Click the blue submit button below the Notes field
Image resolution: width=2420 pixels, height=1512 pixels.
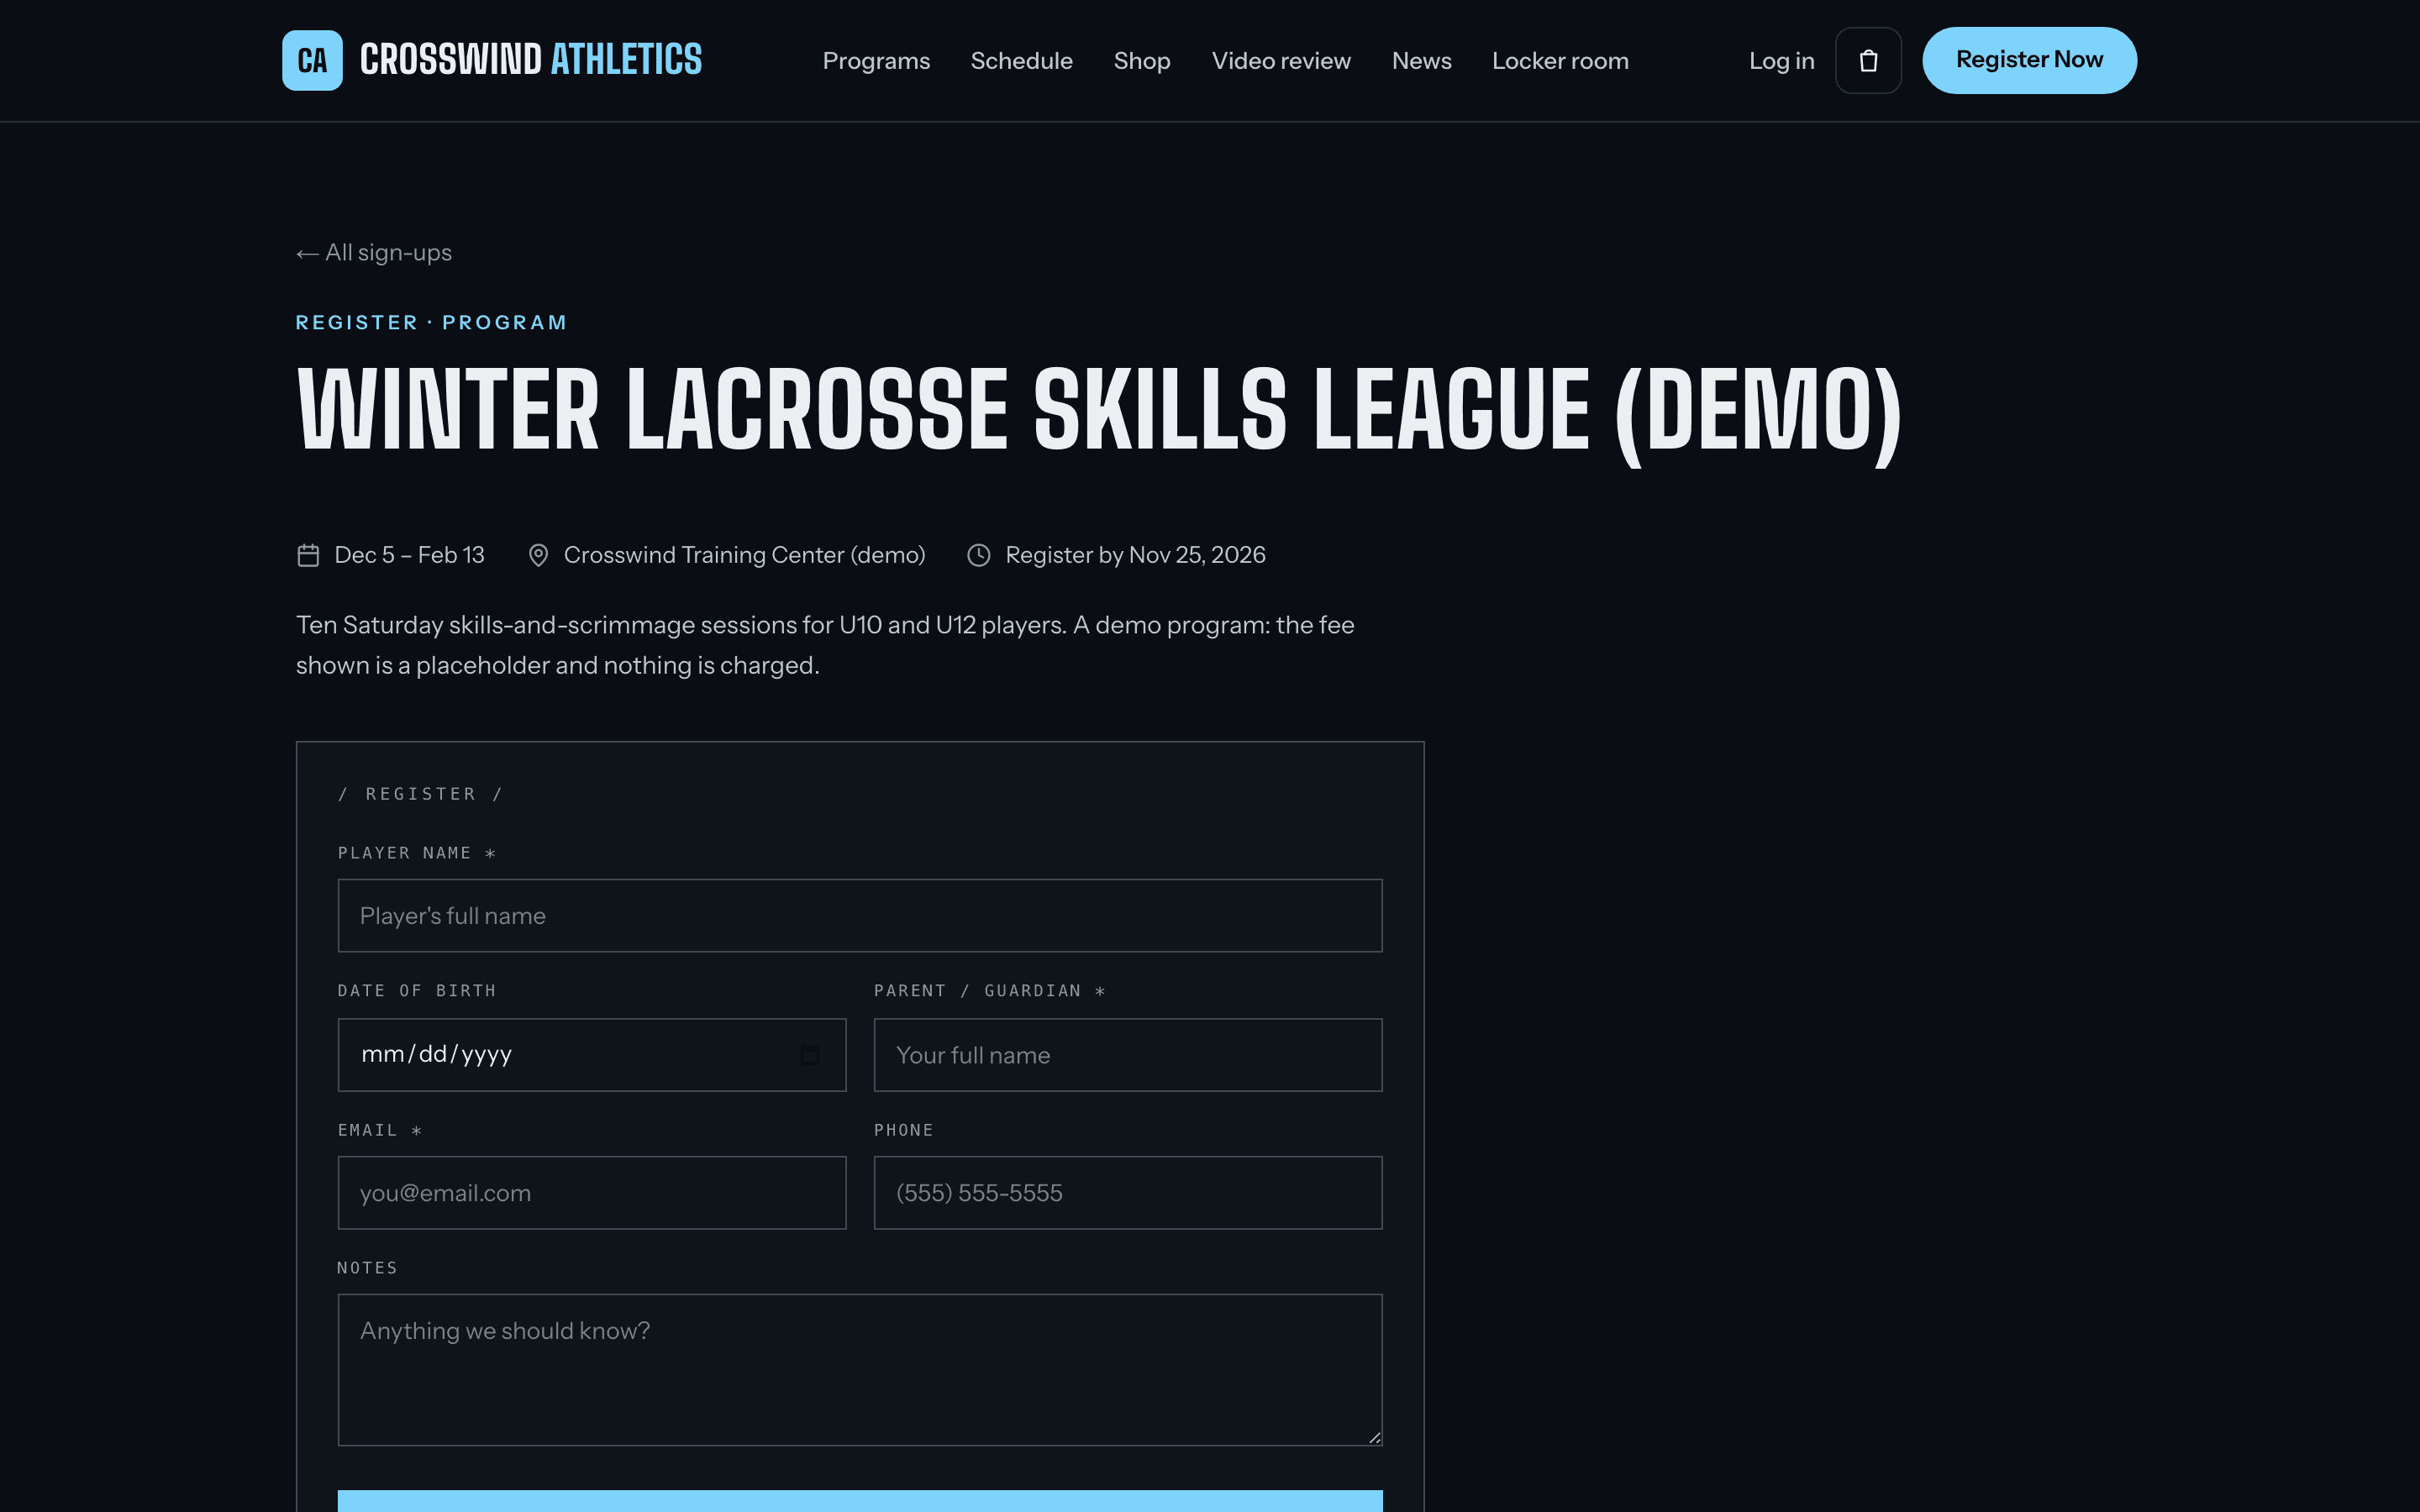coord(860,1501)
